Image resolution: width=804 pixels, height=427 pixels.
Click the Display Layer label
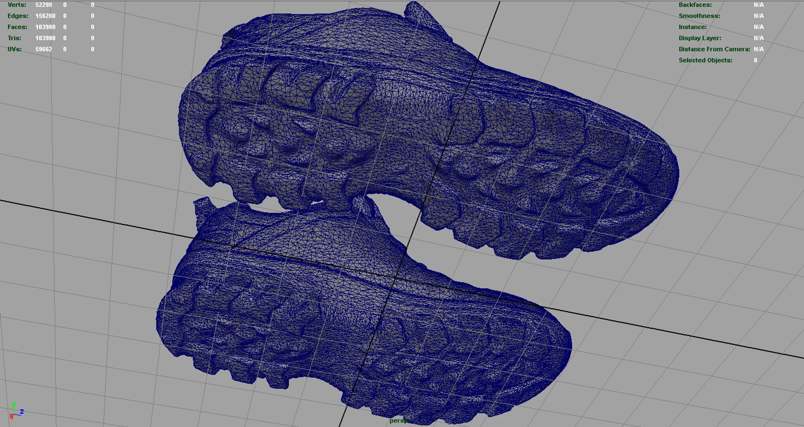(x=700, y=38)
